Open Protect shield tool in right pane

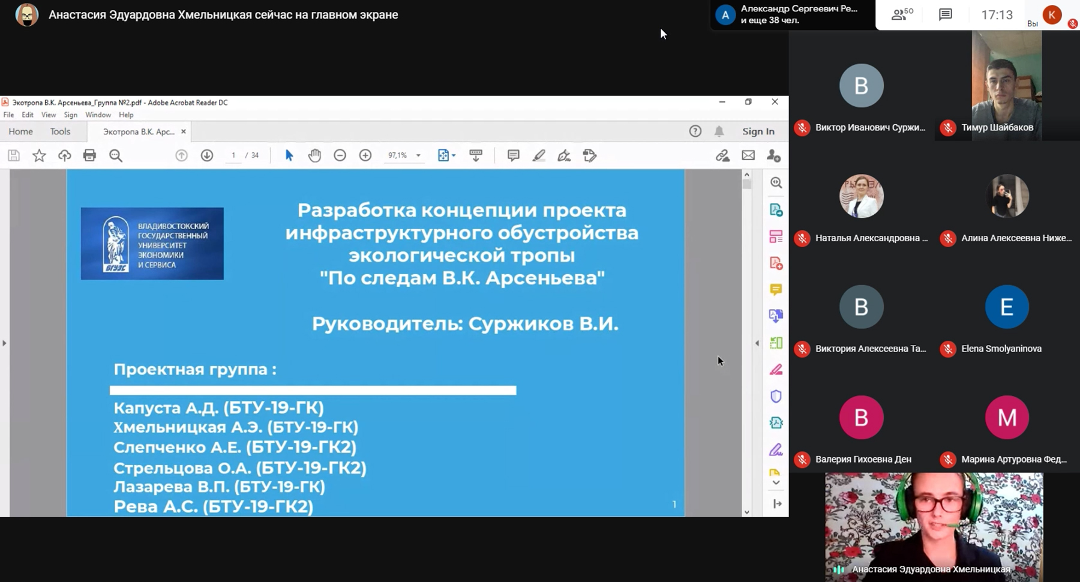tap(776, 396)
